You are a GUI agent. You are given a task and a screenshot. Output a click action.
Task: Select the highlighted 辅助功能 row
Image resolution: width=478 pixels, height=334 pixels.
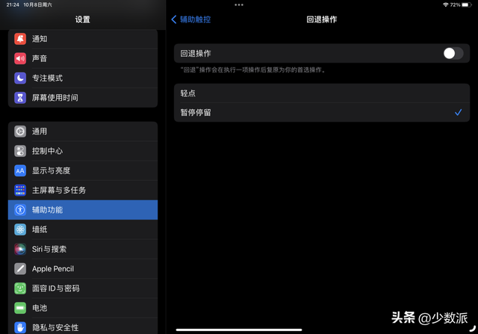click(83, 210)
